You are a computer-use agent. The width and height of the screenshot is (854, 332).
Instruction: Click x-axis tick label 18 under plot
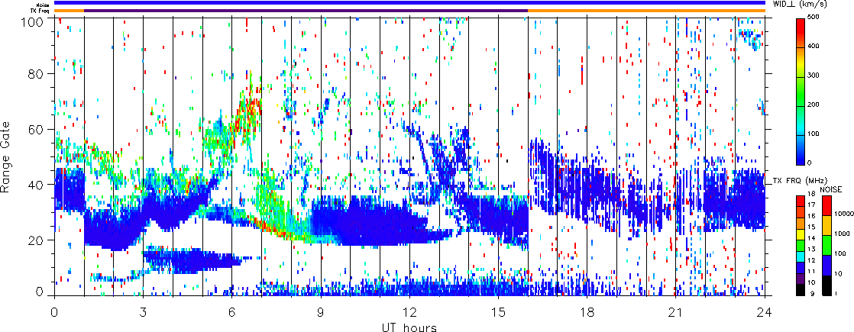[587, 312]
